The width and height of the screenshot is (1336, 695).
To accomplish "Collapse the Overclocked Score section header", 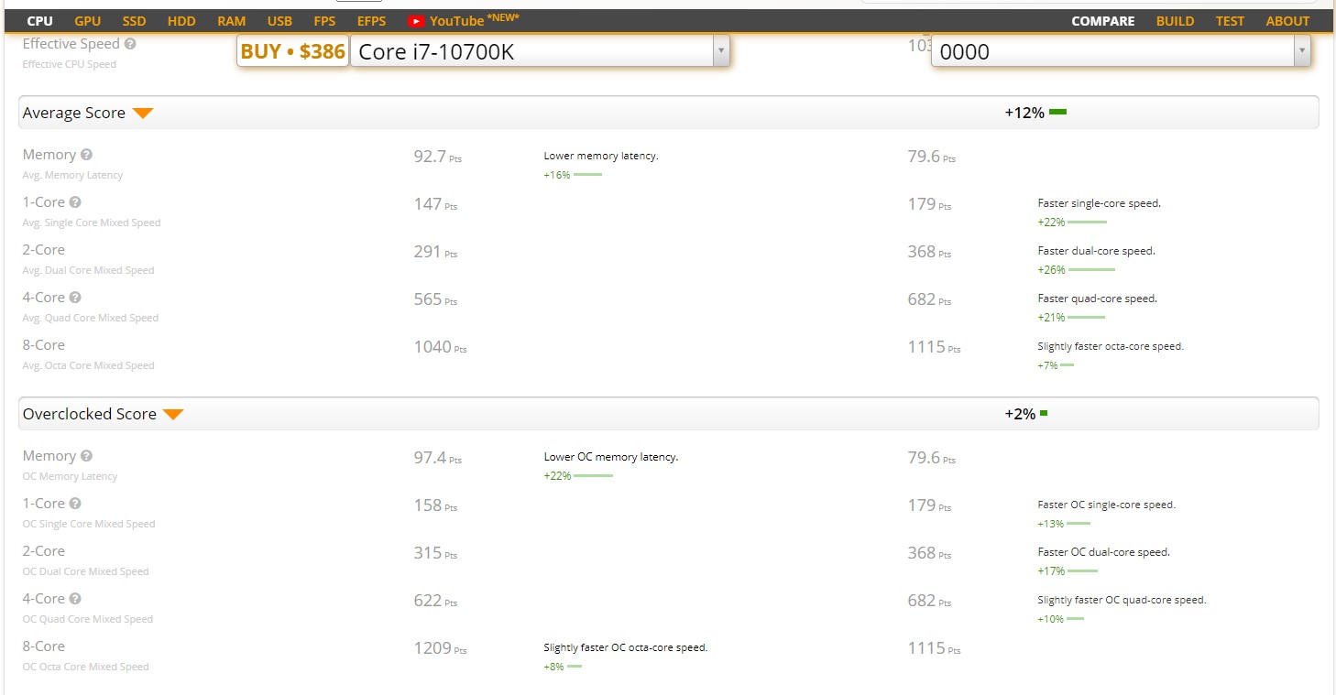I will tap(668, 414).
